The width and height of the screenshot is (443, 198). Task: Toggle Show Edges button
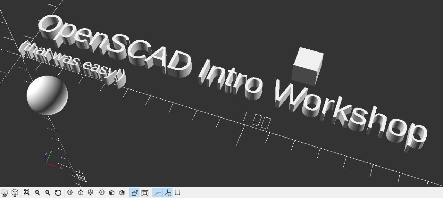pyautogui.click(x=178, y=193)
